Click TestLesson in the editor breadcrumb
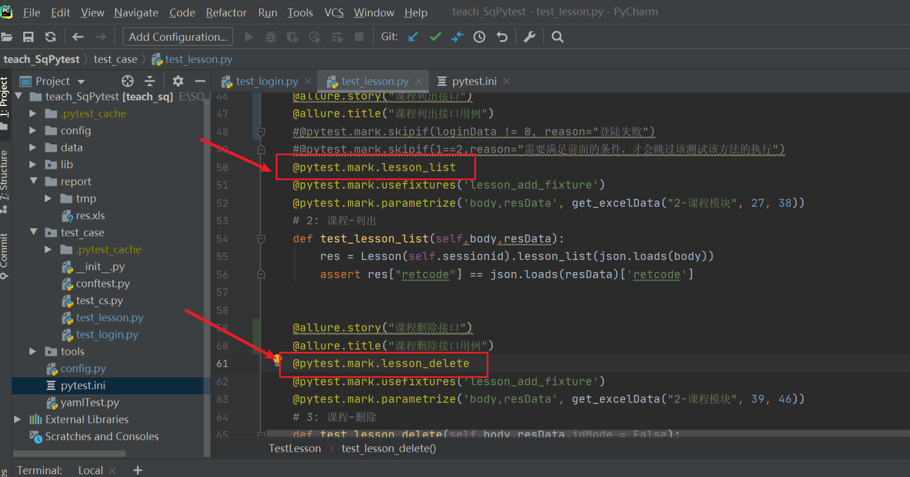The width and height of the screenshot is (910, 477). [295, 449]
